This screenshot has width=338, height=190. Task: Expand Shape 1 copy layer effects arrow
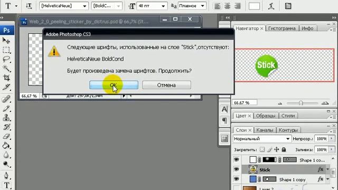pos(327,179)
